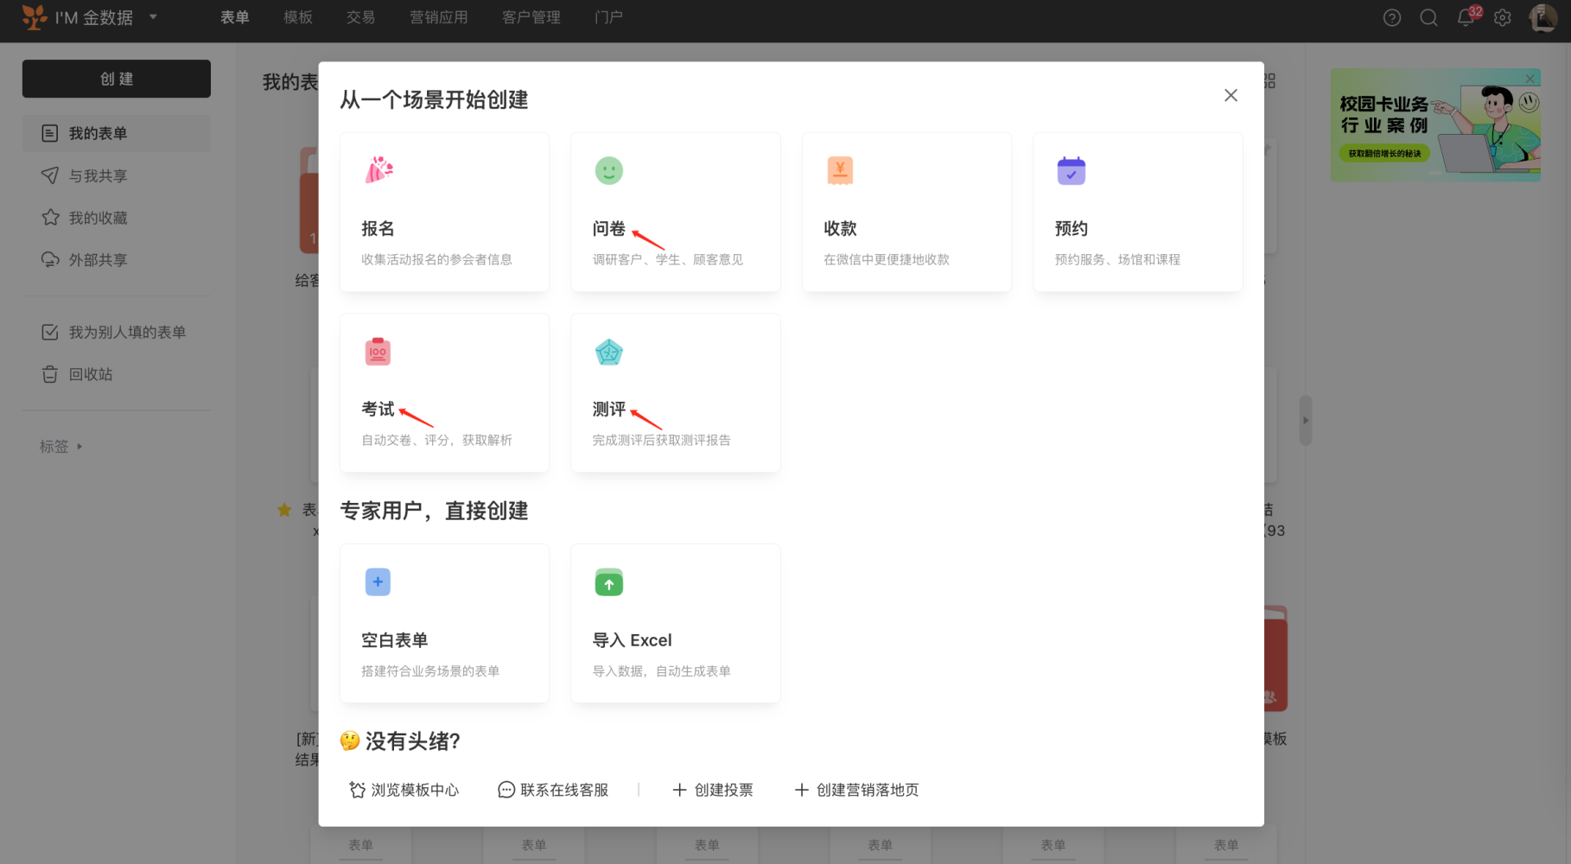Click the 问卷 smiley face icon
Image resolution: width=1571 pixels, height=864 pixels.
[609, 170]
